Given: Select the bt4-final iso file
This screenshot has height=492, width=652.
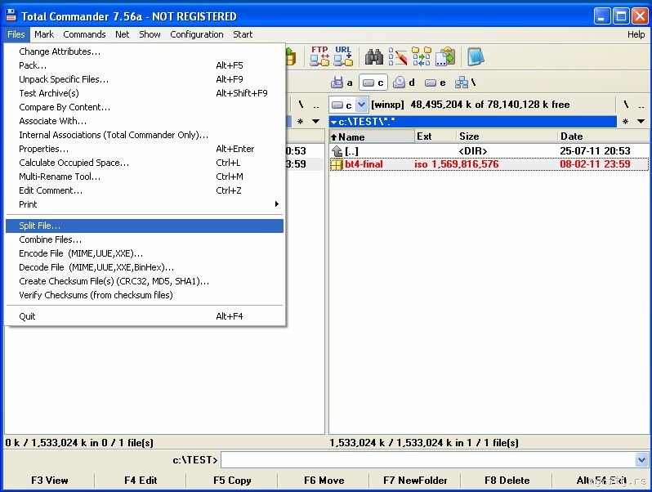Looking at the screenshot, I should pyautogui.click(x=364, y=164).
